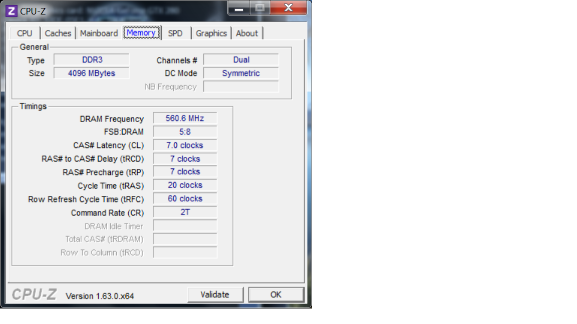Switch to the CPU tab

pyautogui.click(x=25, y=33)
